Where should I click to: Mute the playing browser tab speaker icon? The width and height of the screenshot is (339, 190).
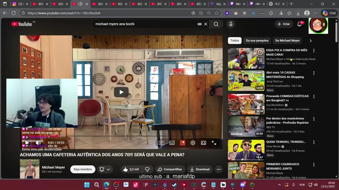click(x=80, y=4)
